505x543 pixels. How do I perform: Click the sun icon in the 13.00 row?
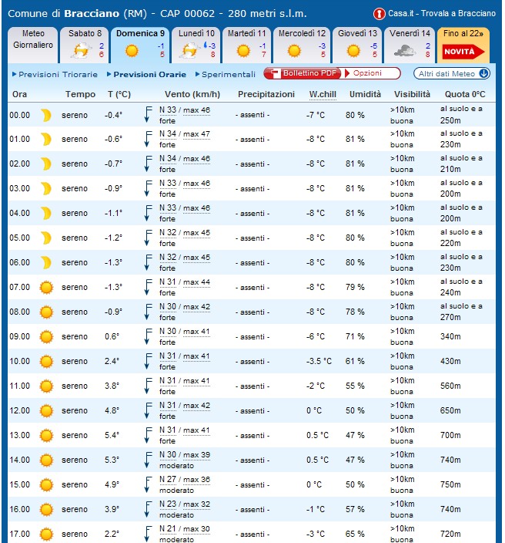pos(46,436)
